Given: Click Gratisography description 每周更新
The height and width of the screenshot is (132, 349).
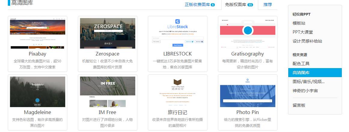Looking at the screenshot, I should pyautogui.click(x=247, y=64).
